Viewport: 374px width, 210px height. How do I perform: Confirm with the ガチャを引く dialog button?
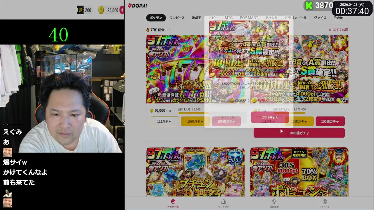click(270, 117)
